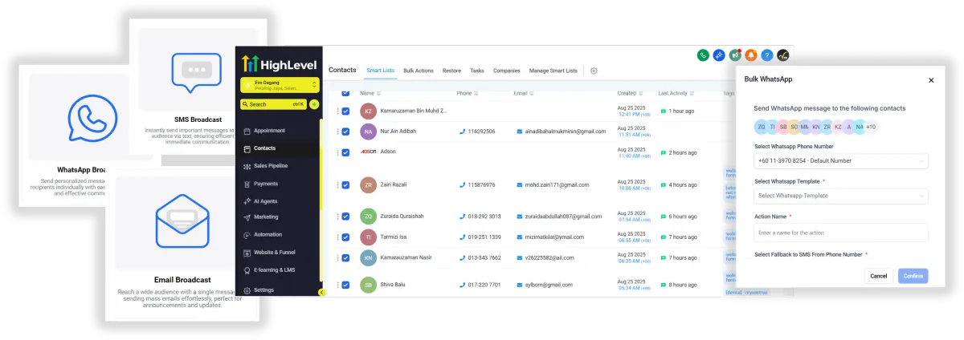Viewport: 964px width, 340px height.
Task: Click the Action Name input field
Action: click(841, 233)
